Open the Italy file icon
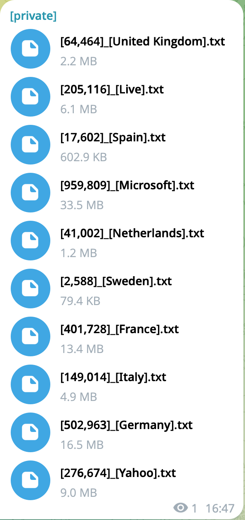The height and width of the screenshot is (520, 245). tap(30, 385)
